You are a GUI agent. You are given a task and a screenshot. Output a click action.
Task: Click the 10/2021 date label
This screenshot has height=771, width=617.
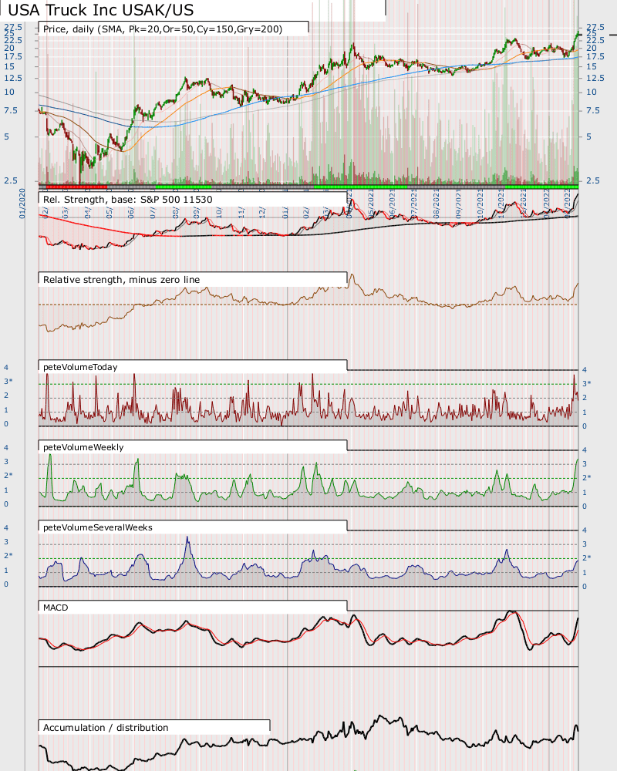[x=480, y=203]
